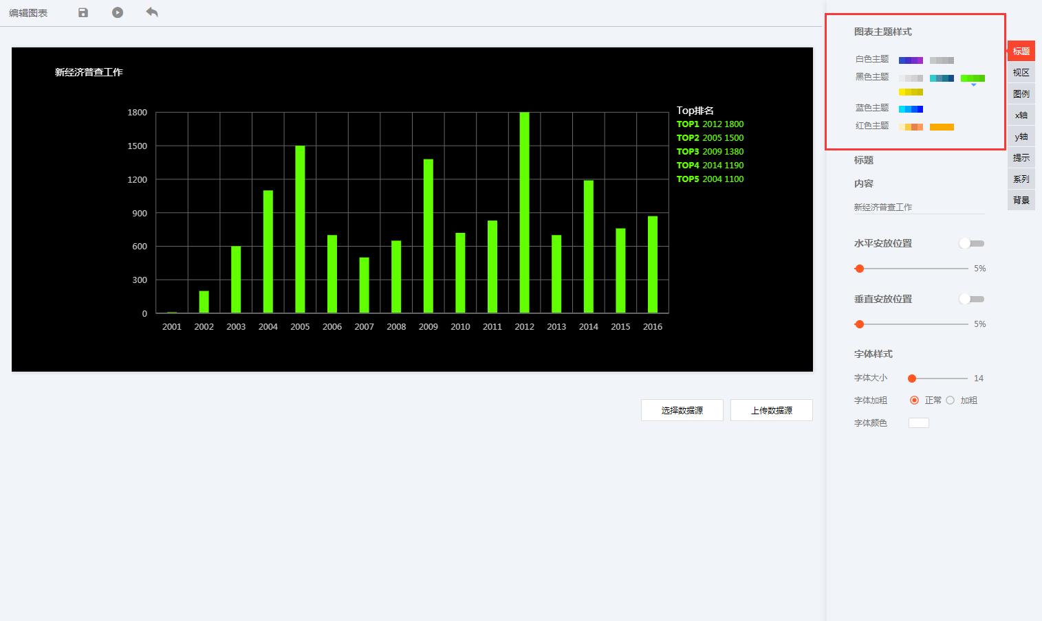
Task: Click the TOP4 2014 1190 ranking entry
Action: (710, 166)
